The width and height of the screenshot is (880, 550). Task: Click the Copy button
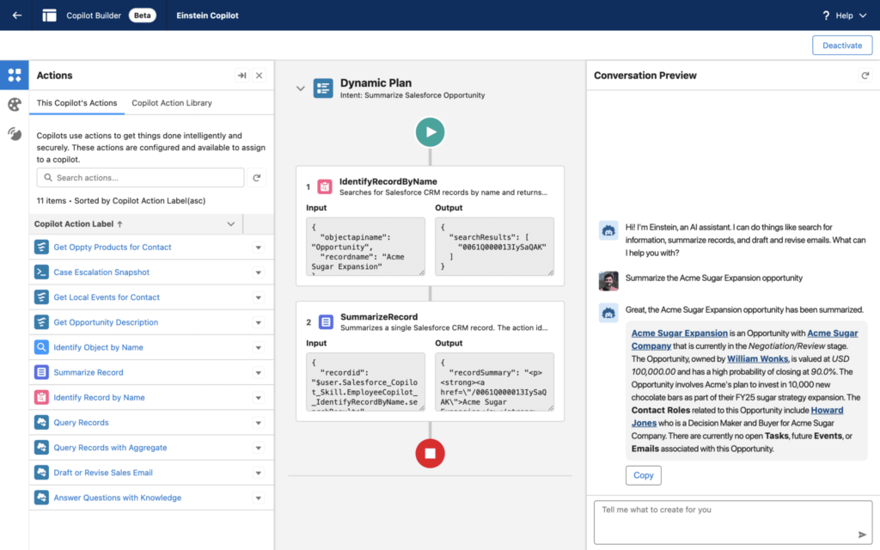(643, 475)
